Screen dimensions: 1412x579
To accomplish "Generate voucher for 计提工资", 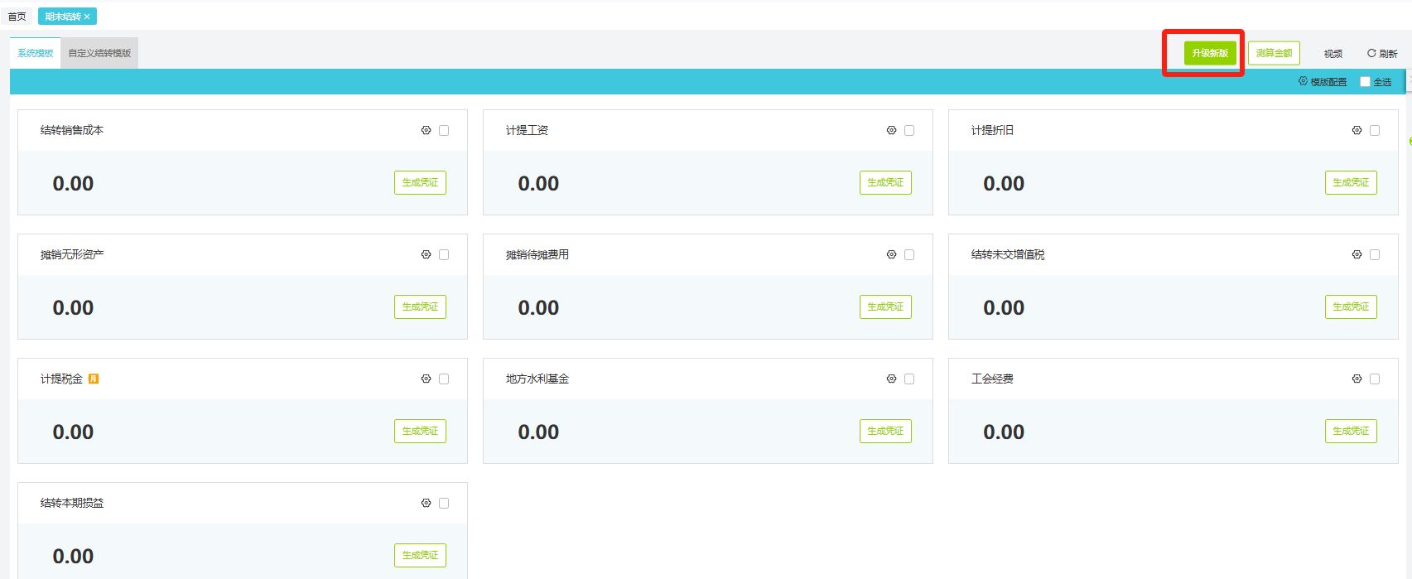I will 884,182.
